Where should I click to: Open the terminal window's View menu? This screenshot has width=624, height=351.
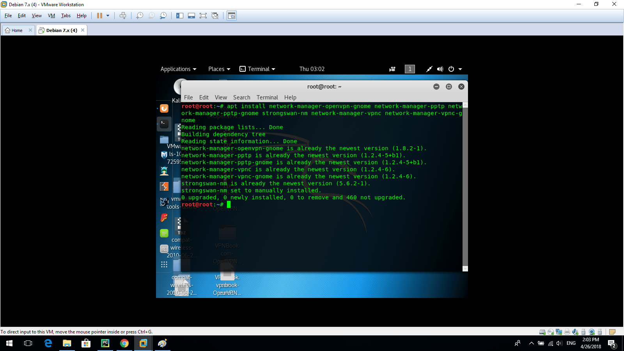pyautogui.click(x=221, y=97)
